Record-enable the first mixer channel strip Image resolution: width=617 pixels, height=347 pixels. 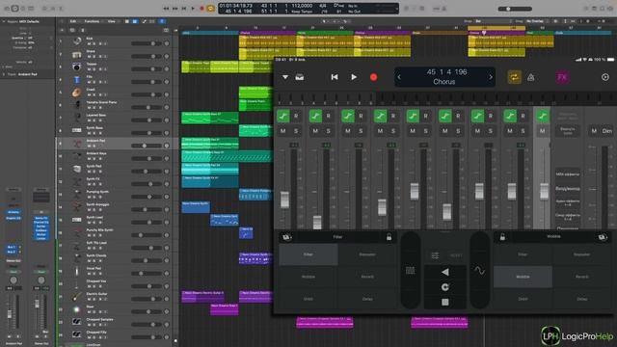point(296,116)
